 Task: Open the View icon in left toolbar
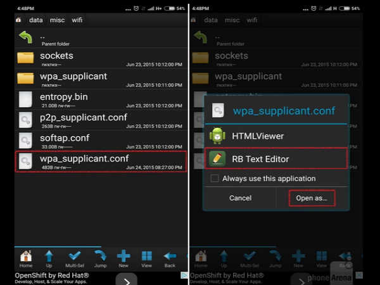pyautogui.click(x=147, y=258)
